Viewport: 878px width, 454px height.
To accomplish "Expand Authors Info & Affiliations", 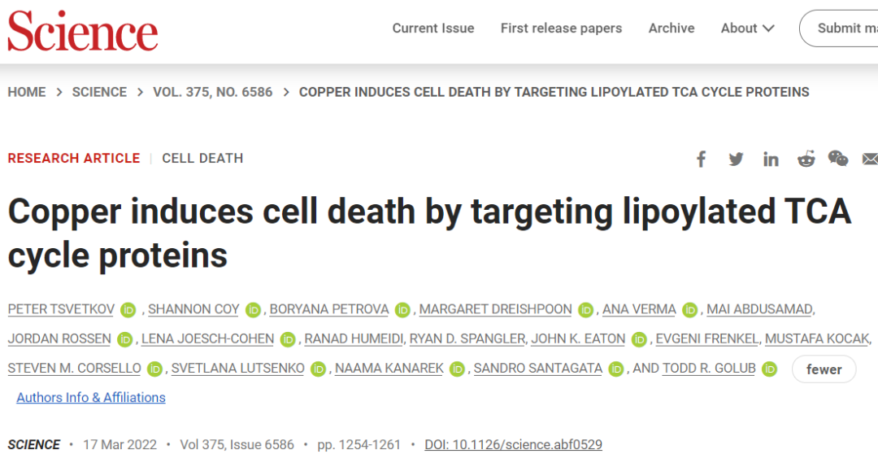I will pyautogui.click(x=91, y=398).
